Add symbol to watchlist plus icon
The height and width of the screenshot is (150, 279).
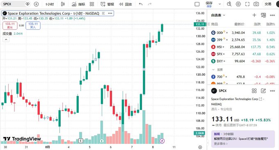(254, 15)
